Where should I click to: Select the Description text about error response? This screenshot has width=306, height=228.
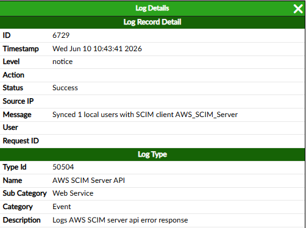point(120,220)
